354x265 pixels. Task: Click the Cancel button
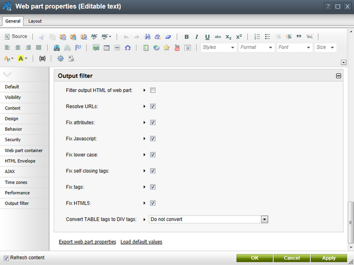click(x=292, y=258)
